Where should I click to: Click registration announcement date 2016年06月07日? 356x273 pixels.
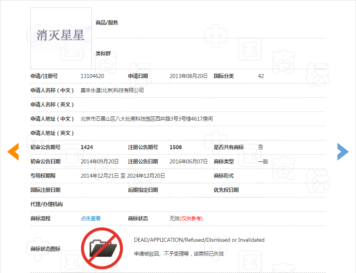coord(188,161)
